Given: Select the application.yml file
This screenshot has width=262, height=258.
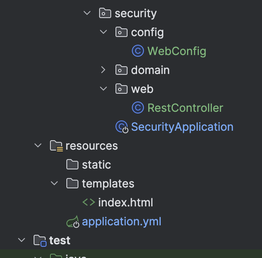Looking at the screenshot, I should [122, 221].
